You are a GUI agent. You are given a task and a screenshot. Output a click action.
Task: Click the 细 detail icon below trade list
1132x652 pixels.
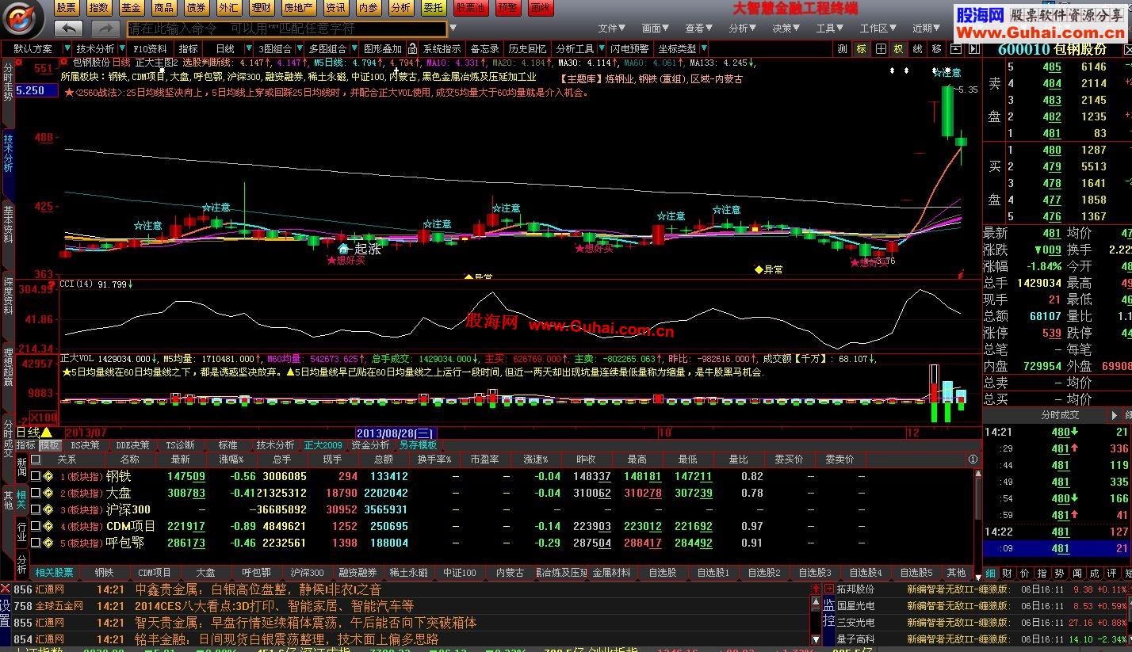tap(990, 573)
